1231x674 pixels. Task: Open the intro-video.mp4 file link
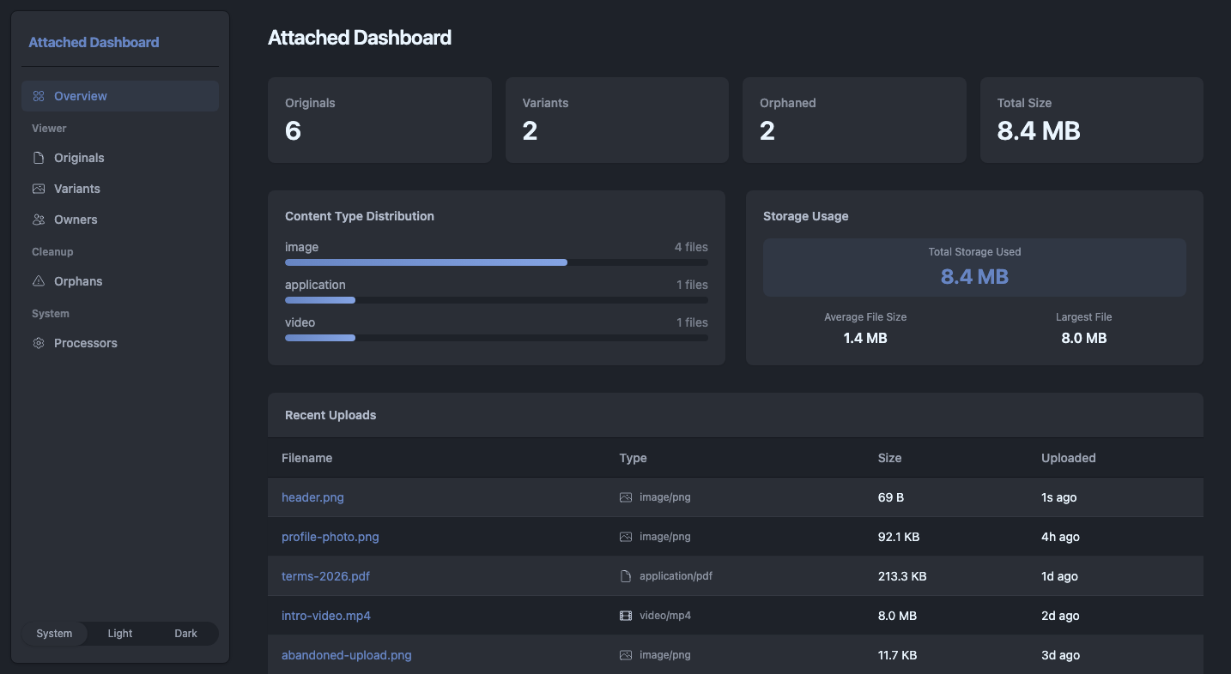(x=326, y=616)
